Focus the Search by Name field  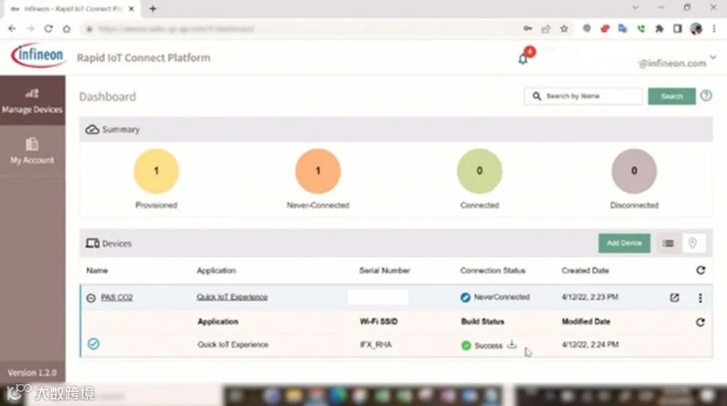583,96
